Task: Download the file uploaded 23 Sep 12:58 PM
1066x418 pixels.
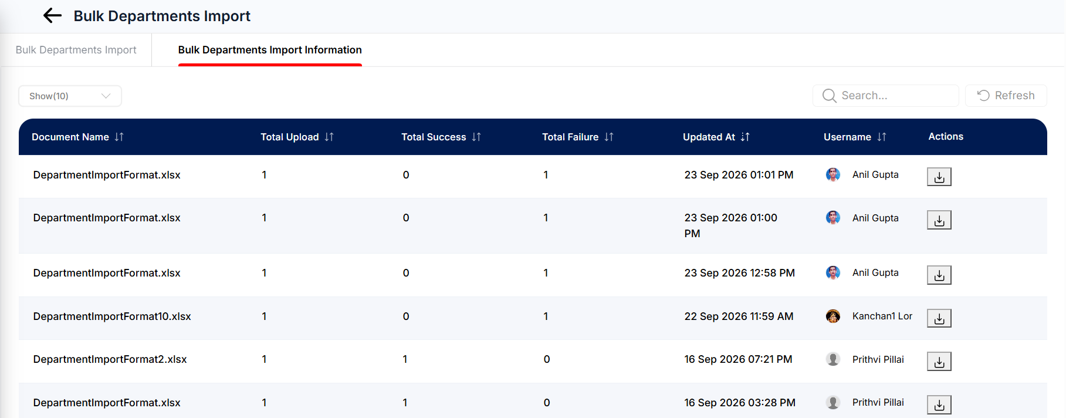Action: (939, 275)
